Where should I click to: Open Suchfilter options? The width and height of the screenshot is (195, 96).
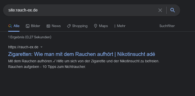167,26
